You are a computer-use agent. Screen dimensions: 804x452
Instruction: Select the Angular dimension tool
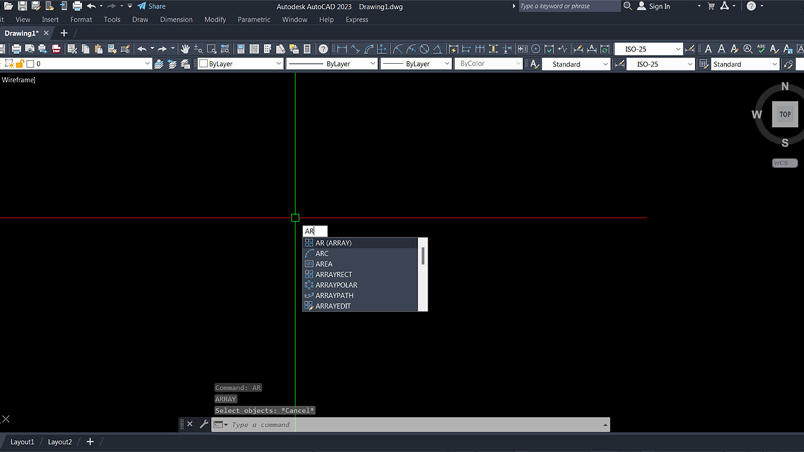tap(438, 49)
